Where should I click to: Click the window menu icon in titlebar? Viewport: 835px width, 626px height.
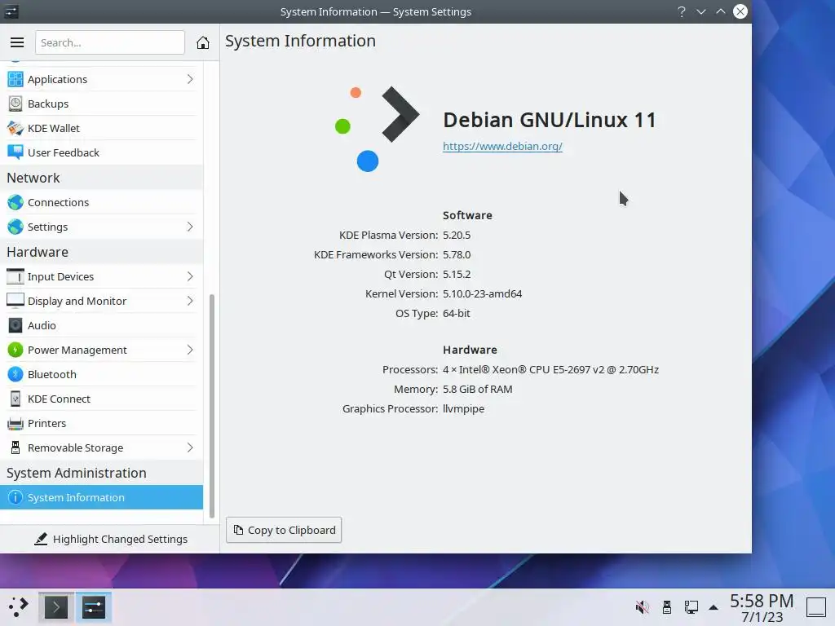[x=11, y=11]
